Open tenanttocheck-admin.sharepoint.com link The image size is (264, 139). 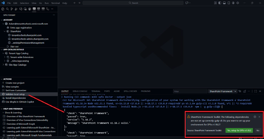coord(30,39)
